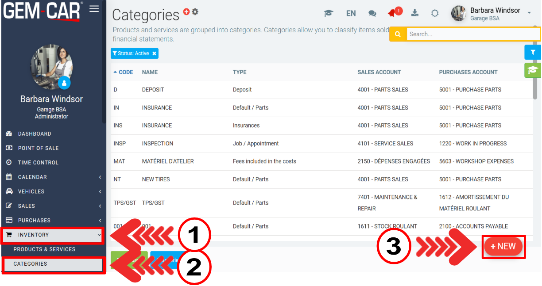This screenshot has width=542, height=286.
Task: Open the chat messages icon
Action: 372,13
